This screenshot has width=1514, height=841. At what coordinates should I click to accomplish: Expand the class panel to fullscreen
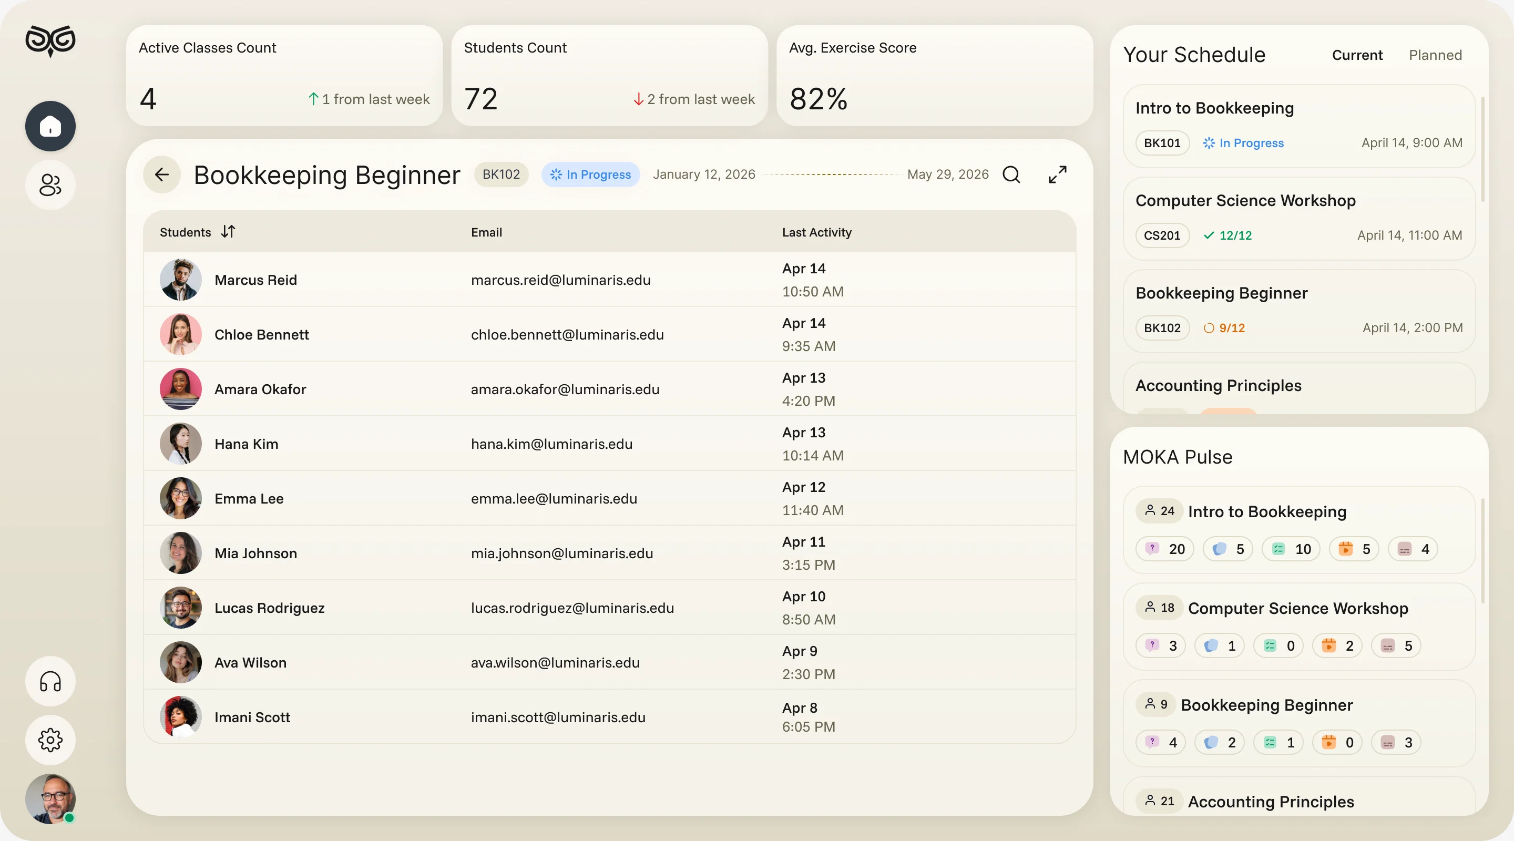pyautogui.click(x=1057, y=175)
